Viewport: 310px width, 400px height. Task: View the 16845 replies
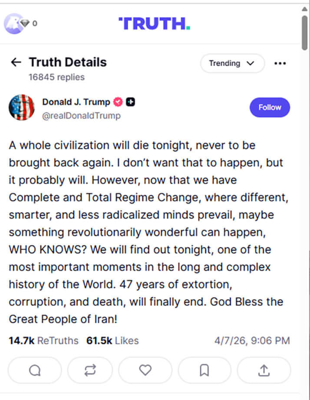tap(56, 77)
